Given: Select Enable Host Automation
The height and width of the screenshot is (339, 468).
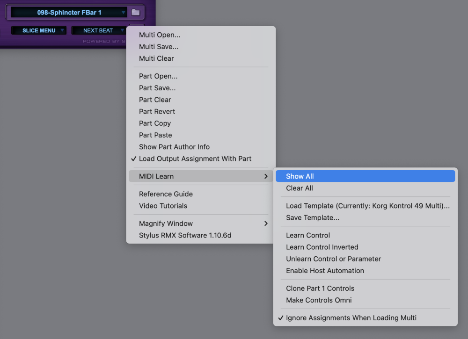Looking at the screenshot, I should coord(325,271).
